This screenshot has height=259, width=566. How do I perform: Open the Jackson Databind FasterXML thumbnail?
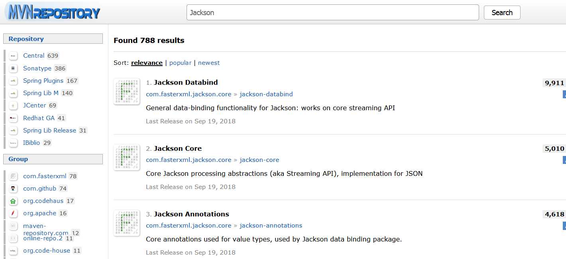pyautogui.click(x=126, y=92)
